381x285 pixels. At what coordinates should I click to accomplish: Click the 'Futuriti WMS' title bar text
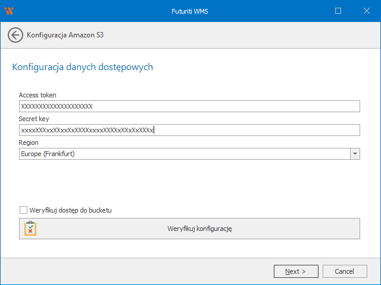pyautogui.click(x=190, y=11)
